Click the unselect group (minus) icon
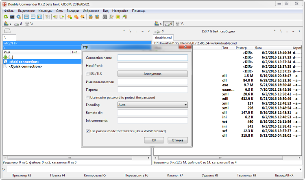Image resolution: width=305 pixels, height=180 pixels. [x=76, y=17]
